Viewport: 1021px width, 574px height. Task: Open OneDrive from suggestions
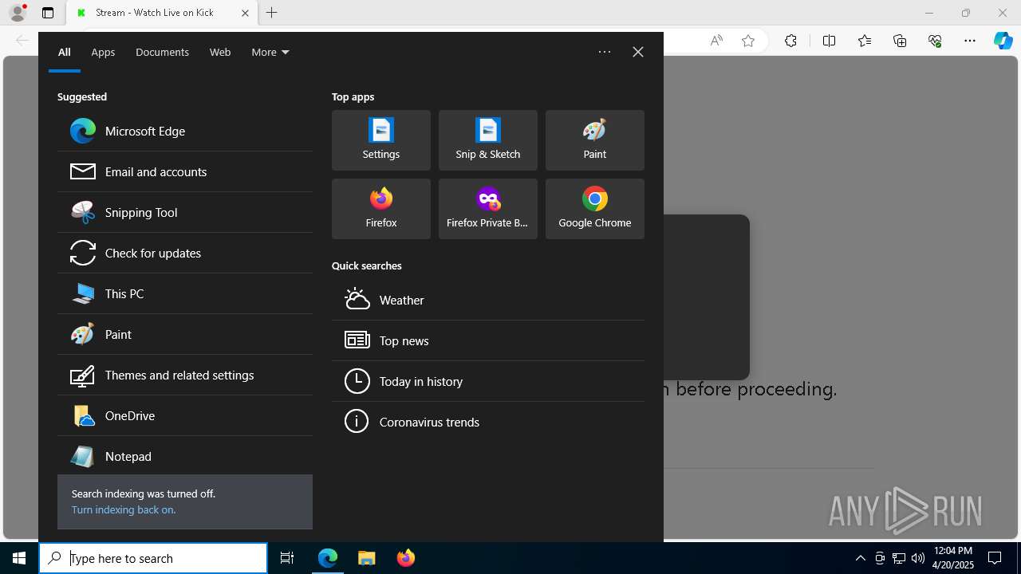185,415
